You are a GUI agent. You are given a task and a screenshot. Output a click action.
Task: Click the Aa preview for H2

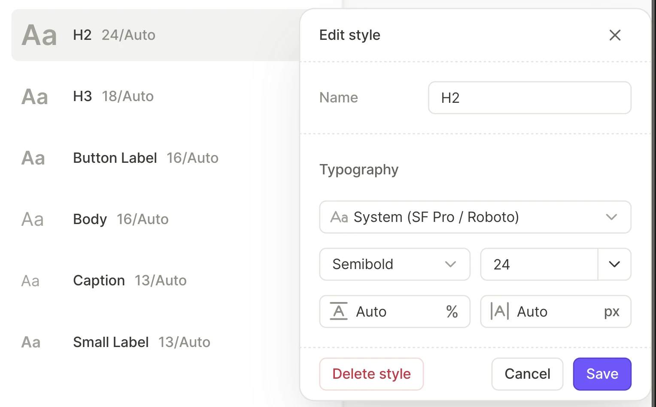pos(39,35)
